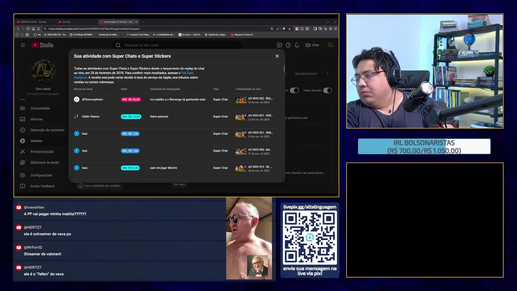Open the Studio comments icon in header

point(279,45)
